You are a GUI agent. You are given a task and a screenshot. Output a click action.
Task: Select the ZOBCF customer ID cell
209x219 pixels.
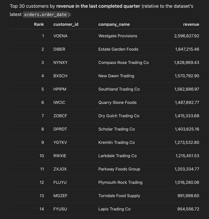(60, 116)
